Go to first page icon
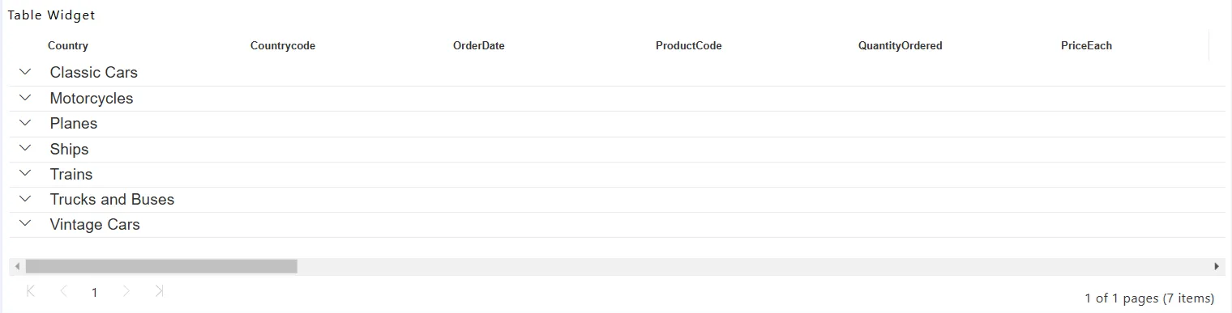 click(x=31, y=291)
